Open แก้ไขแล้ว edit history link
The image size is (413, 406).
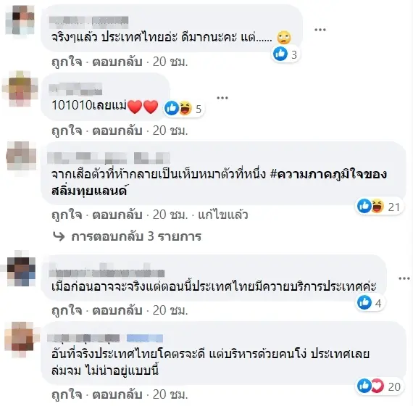click(x=223, y=215)
